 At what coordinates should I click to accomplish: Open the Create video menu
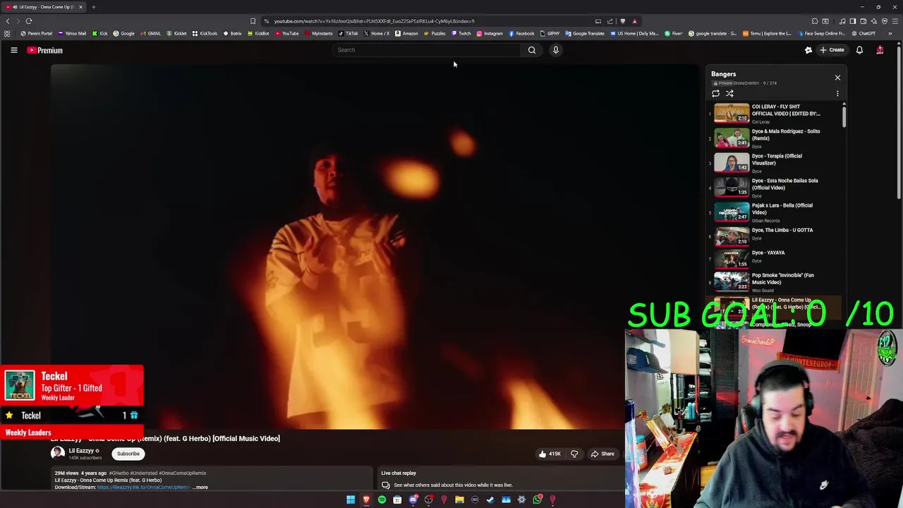point(832,50)
